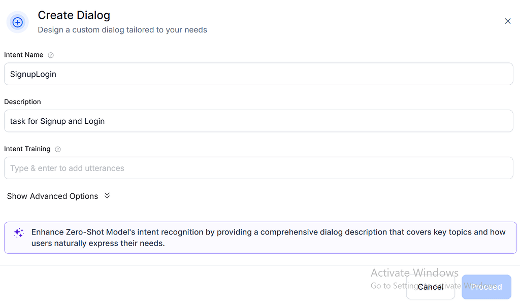Click the Intent Training label text

pyautogui.click(x=27, y=149)
